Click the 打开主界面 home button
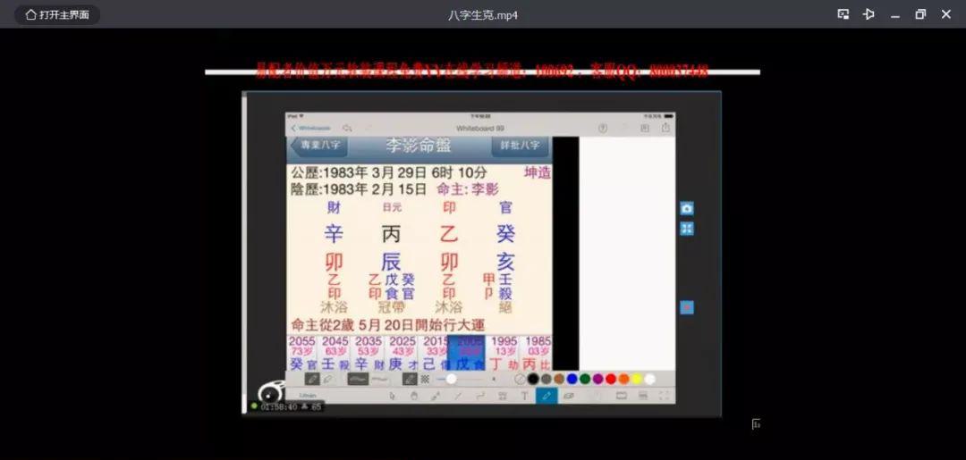This screenshot has width=966, height=460. pyautogui.click(x=57, y=15)
